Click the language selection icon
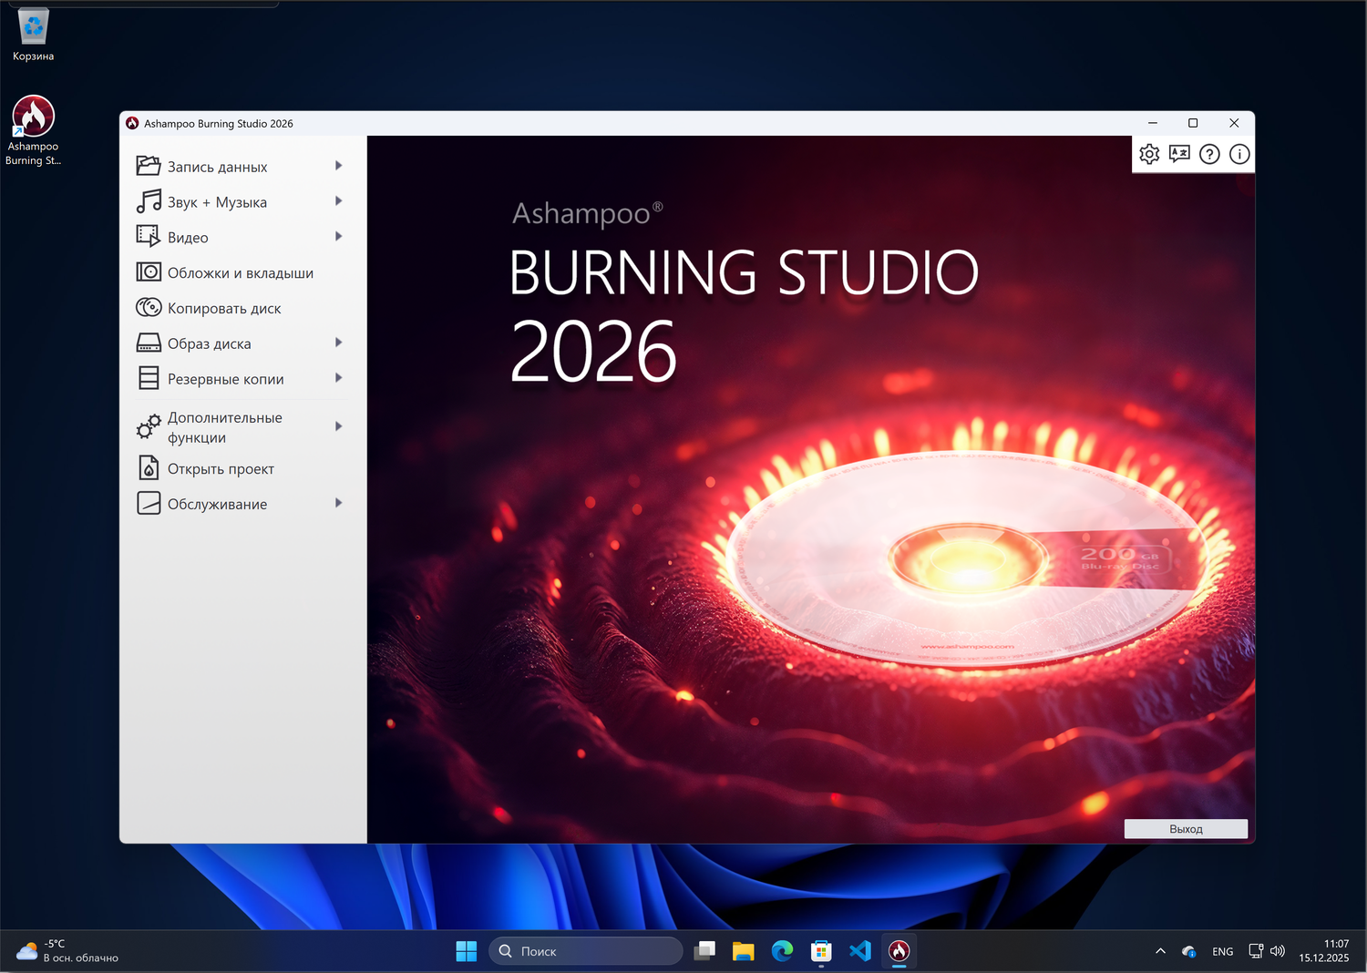Screen dimensions: 1367x973 pos(1179,154)
